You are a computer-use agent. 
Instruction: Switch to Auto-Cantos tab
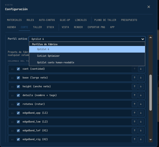coord(47,20)
